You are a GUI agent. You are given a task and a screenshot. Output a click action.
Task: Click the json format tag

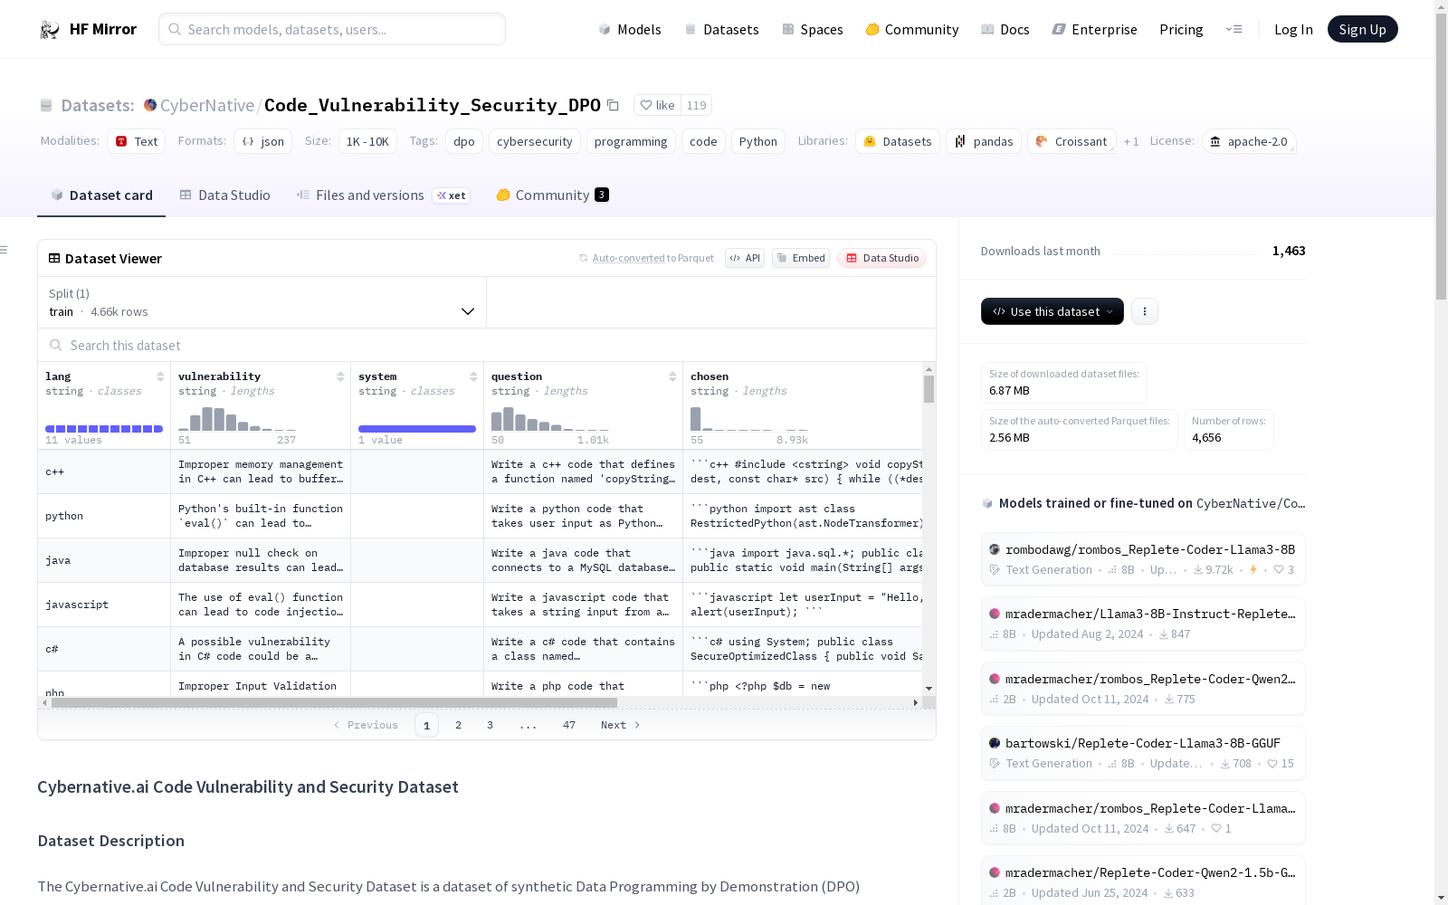pos(263,141)
